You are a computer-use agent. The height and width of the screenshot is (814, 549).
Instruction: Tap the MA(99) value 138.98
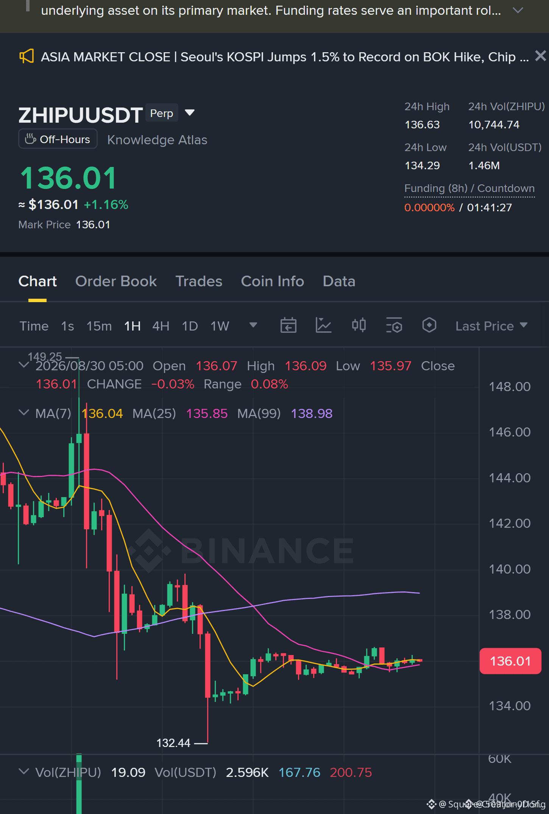(312, 413)
